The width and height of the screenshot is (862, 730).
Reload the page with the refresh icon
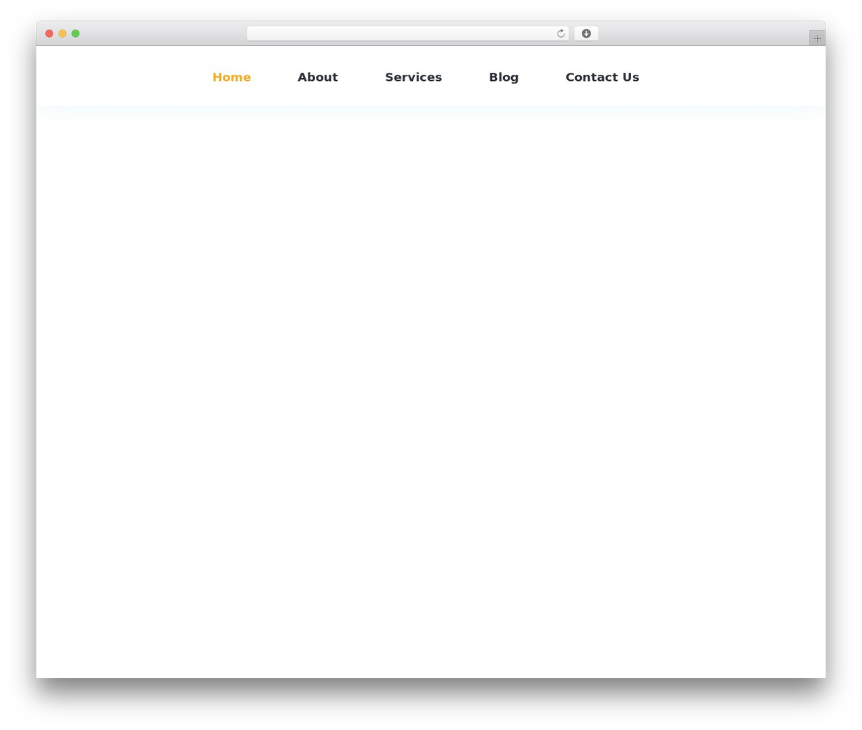tap(561, 34)
